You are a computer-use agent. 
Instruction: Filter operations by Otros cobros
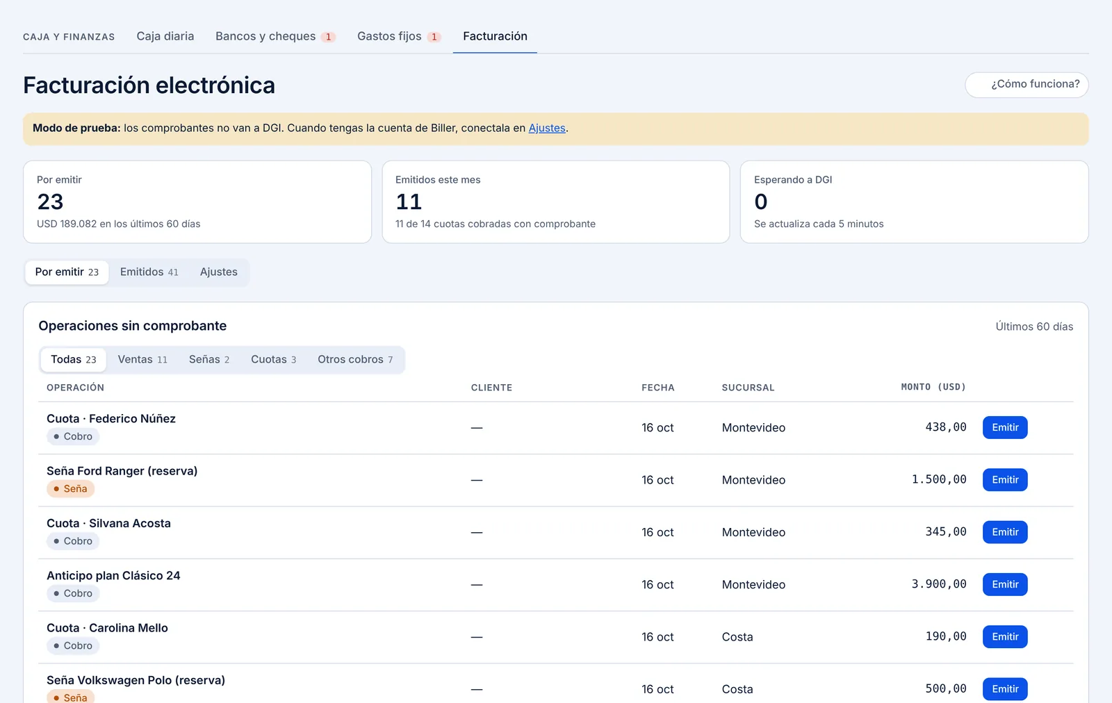[x=355, y=359]
